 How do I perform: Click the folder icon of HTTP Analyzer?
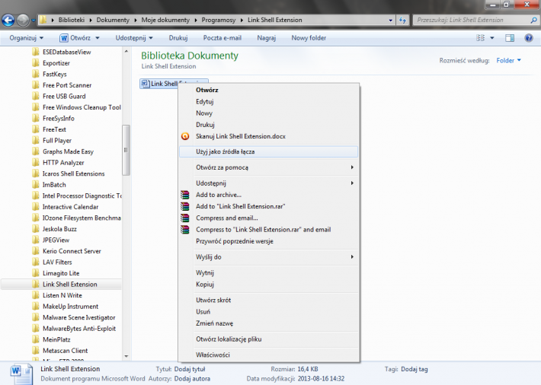tap(35, 162)
